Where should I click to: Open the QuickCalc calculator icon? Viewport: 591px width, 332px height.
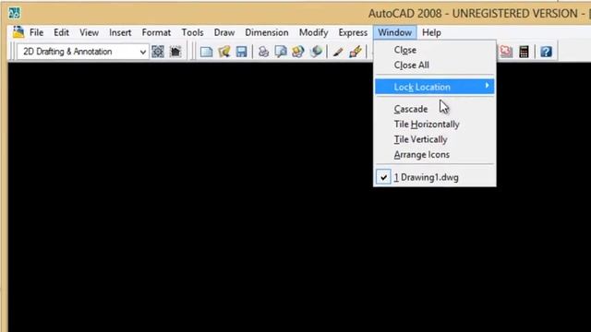point(524,52)
